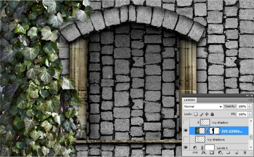
Task: Hide the IVY-23902 layer
Action: pos(186,131)
